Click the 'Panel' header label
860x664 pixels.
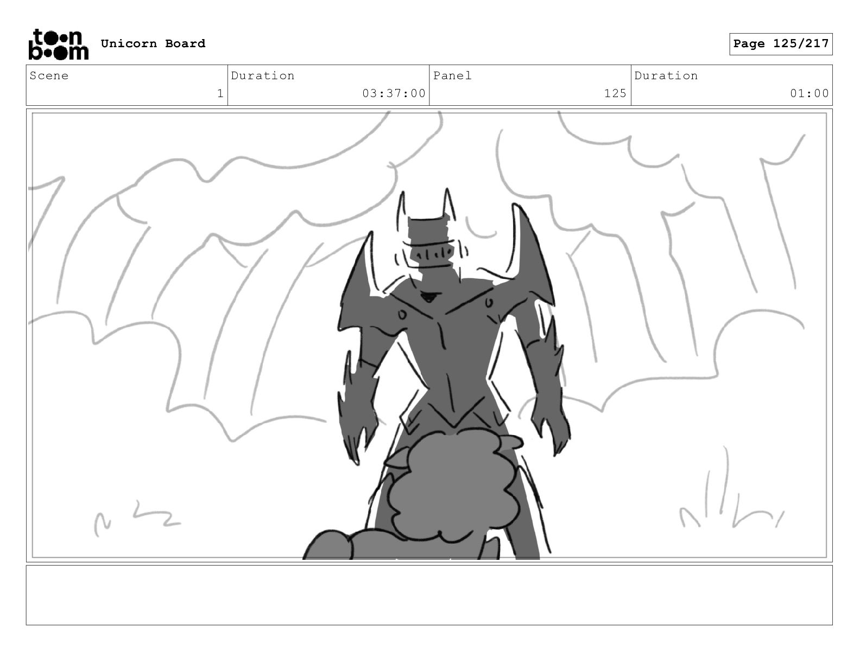coord(452,75)
